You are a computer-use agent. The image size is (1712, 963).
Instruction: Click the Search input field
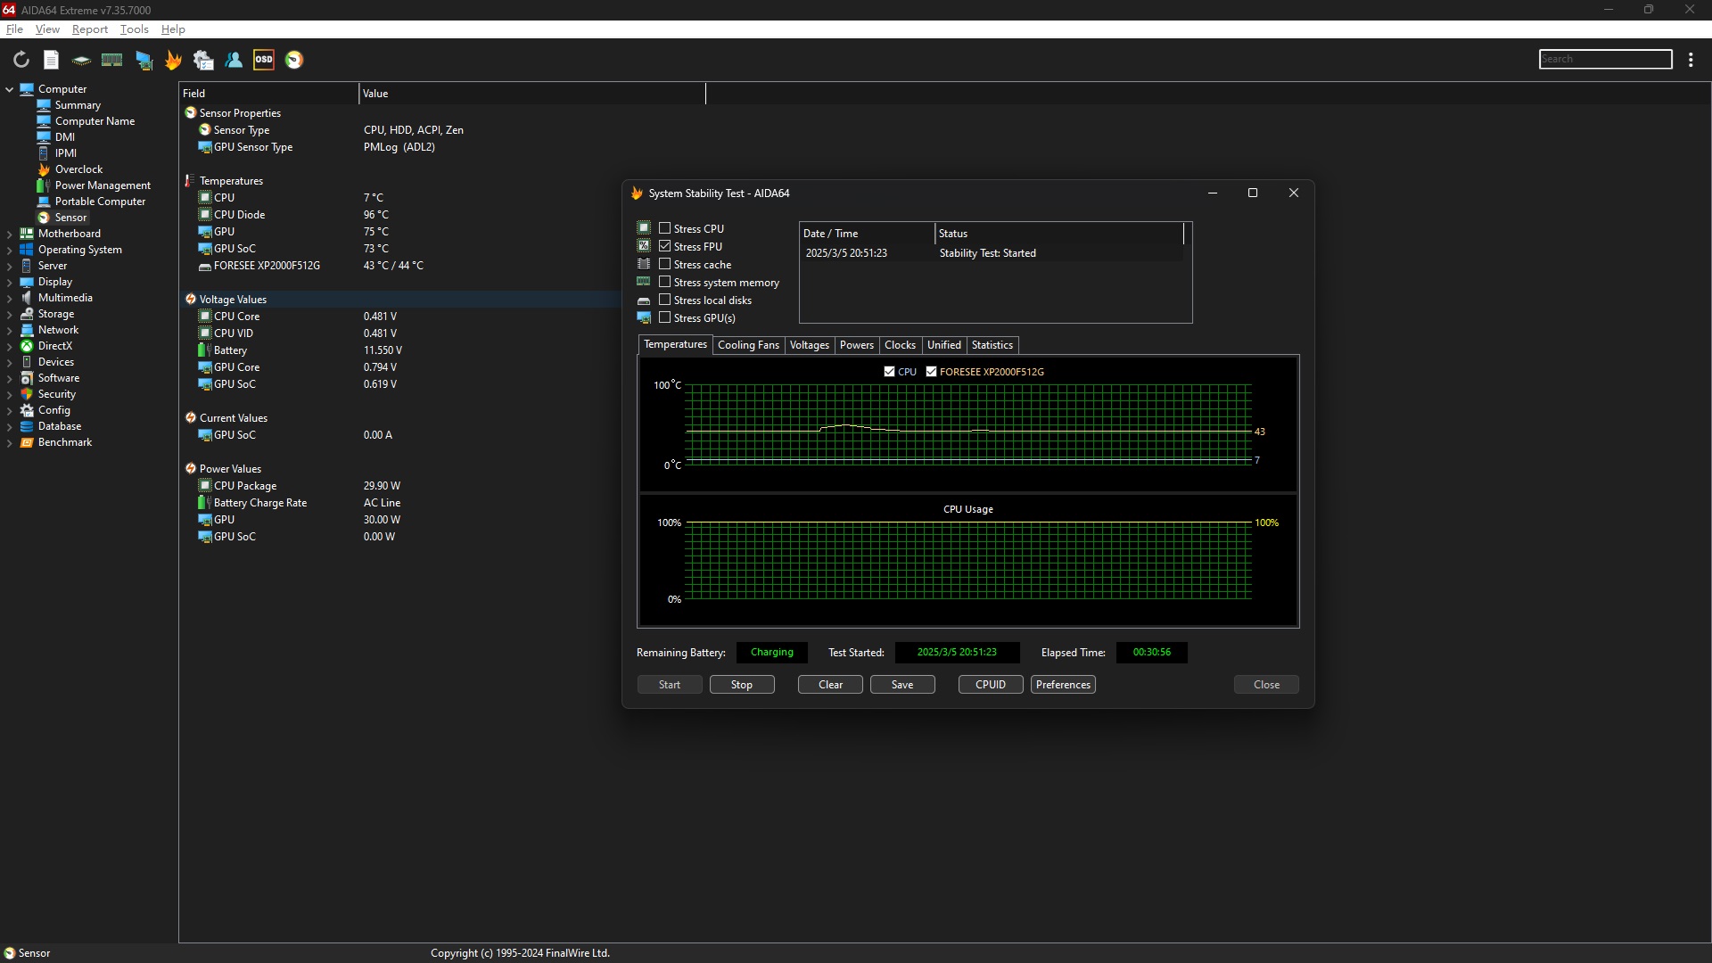click(x=1605, y=59)
